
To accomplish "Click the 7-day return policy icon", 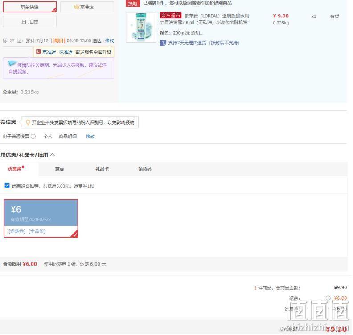I will pos(163,43).
